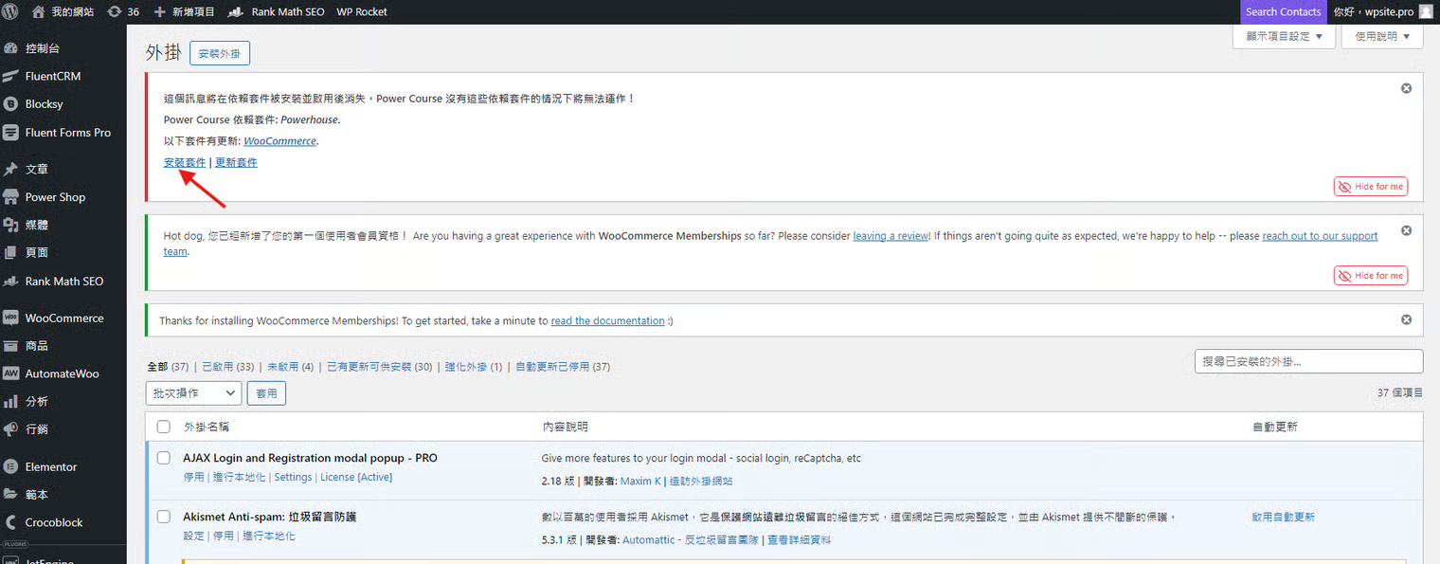Open the WooCommerce update link
The image size is (1440, 564).
click(279, 141)
